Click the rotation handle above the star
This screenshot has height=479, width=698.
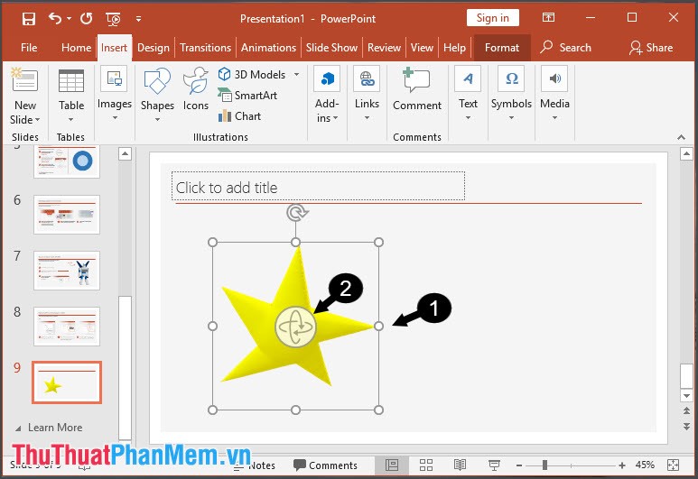[296, 213]
